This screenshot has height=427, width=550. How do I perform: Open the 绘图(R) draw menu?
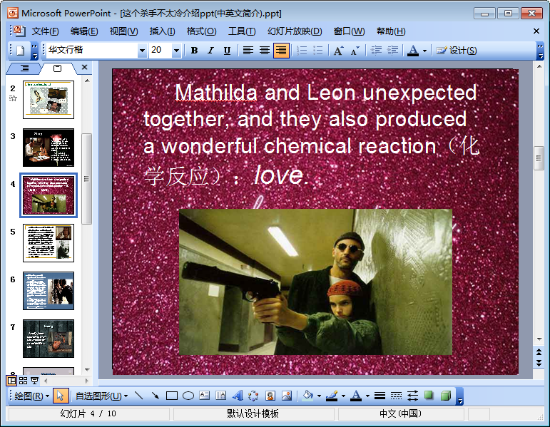[31, 396]
